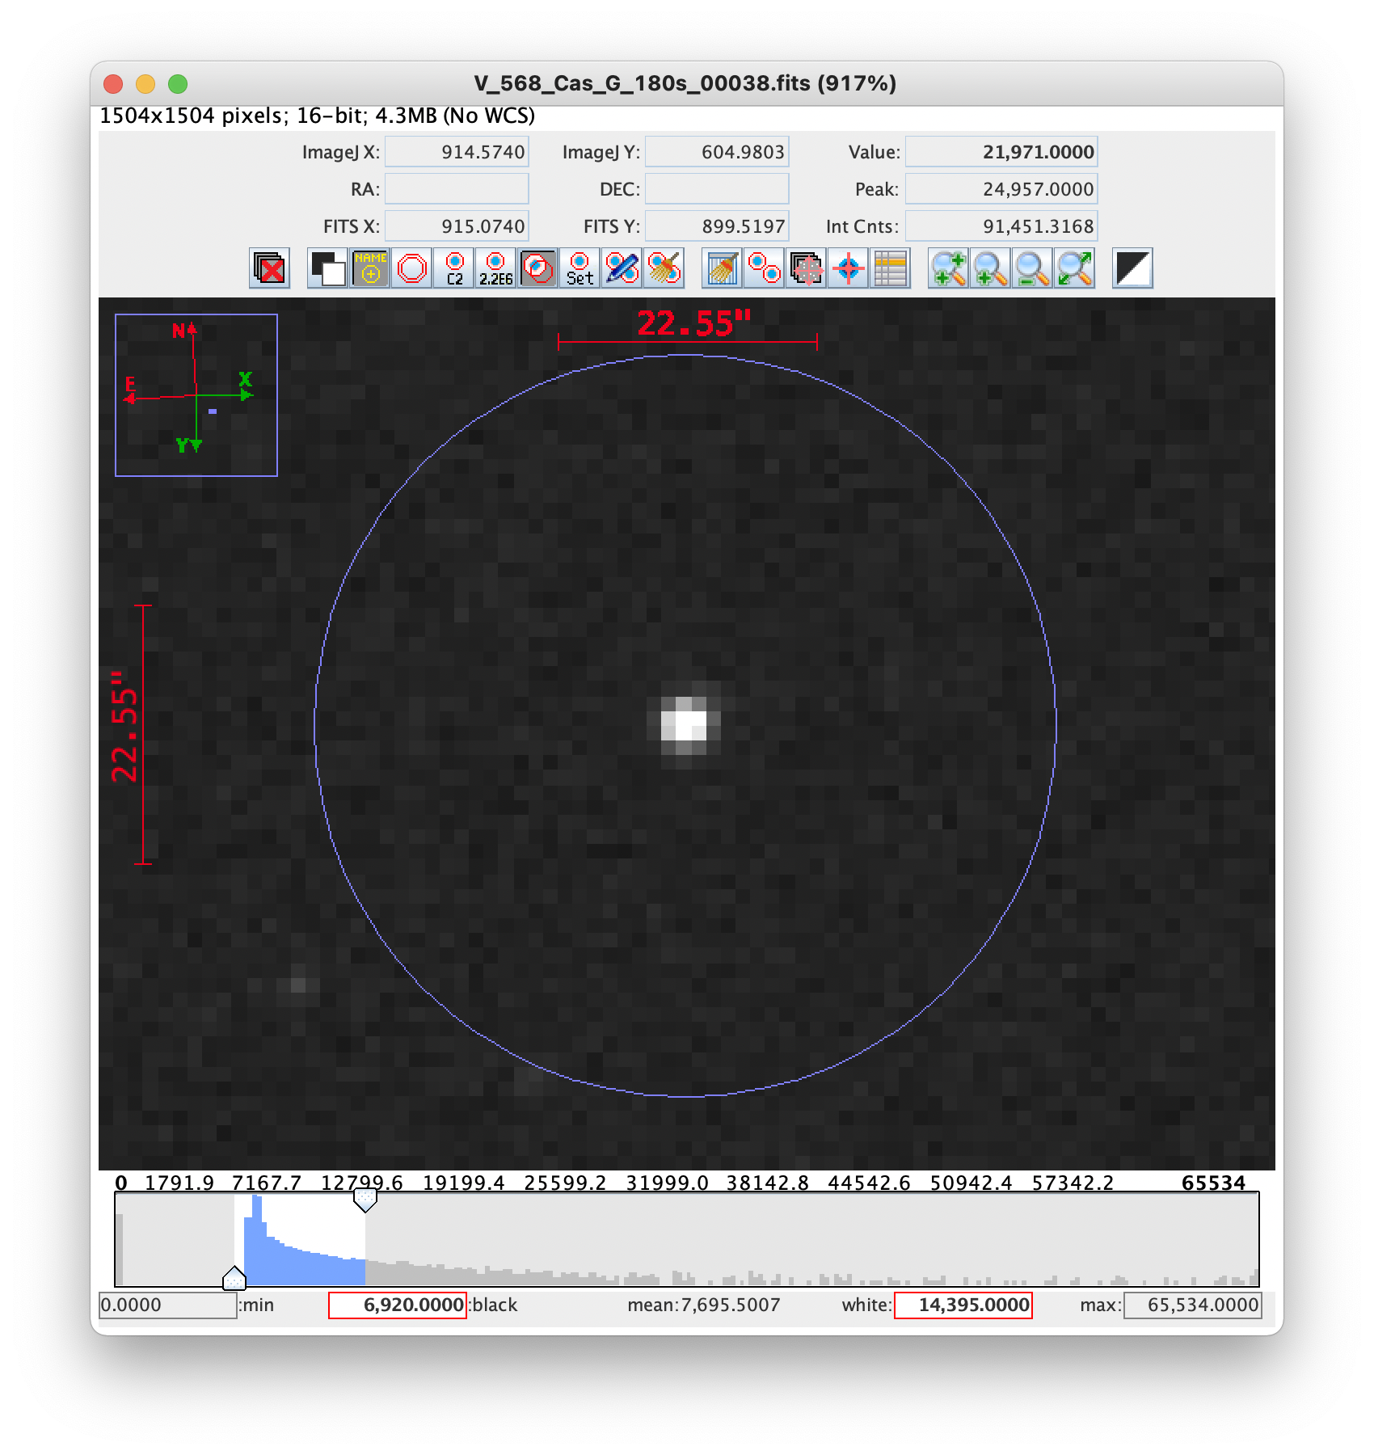Click the clear apertures broom icon
The width and height of the screenshot is (1374, 1455).
tap(664, 268)
